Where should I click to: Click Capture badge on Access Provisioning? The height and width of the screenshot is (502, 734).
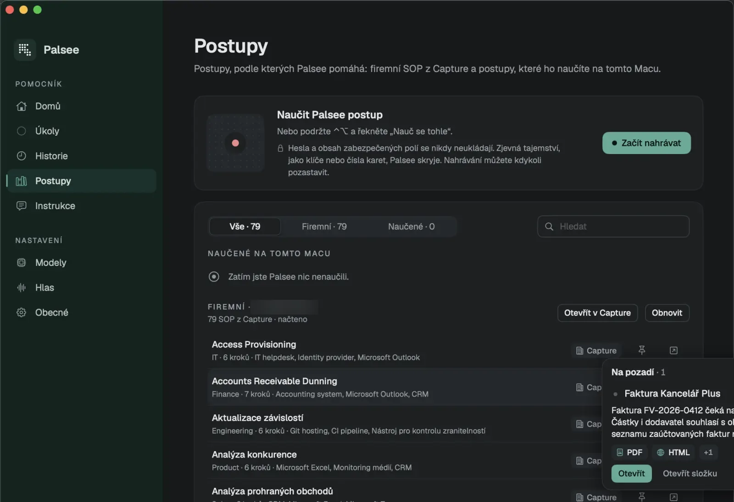pyautogui.click(x=596, y=350)
